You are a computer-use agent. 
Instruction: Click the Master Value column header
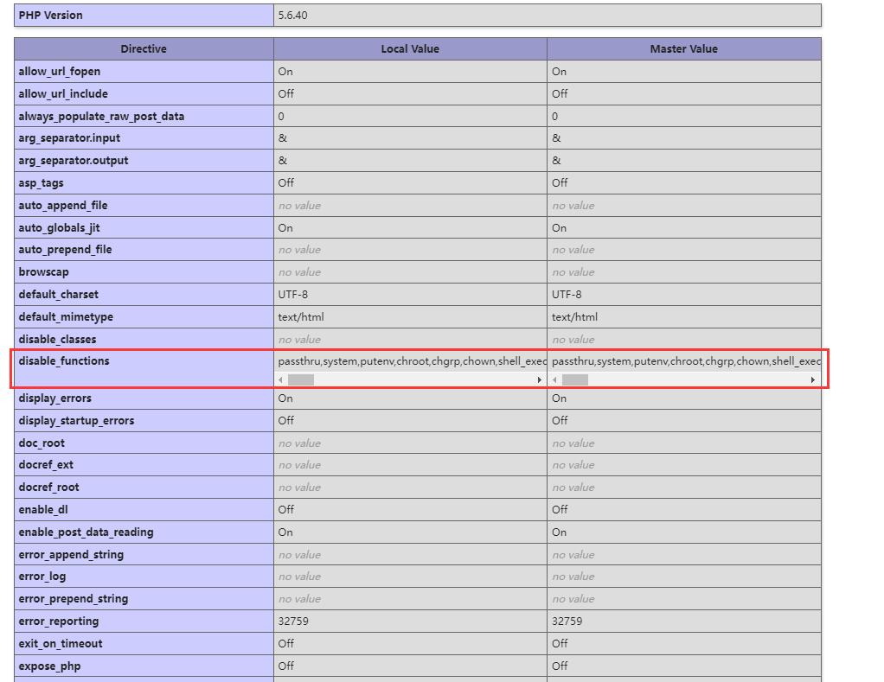683,49
